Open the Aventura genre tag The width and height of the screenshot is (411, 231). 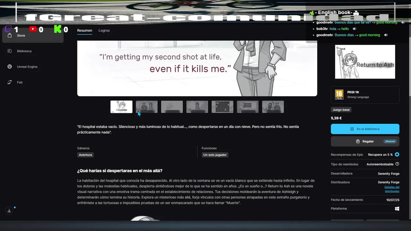85,155
